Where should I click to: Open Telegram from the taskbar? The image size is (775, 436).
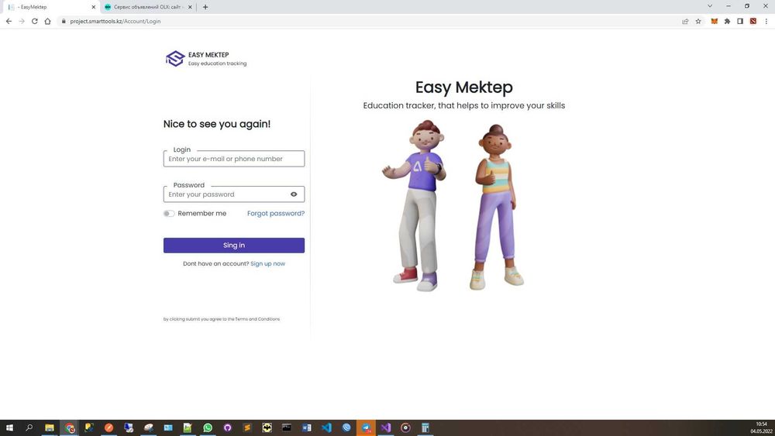(x=366, y=427)
